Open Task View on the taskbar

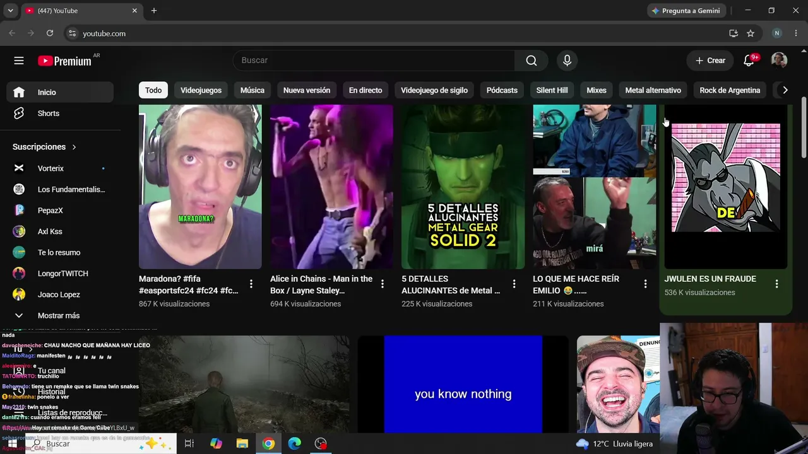[x=189, y=444]
